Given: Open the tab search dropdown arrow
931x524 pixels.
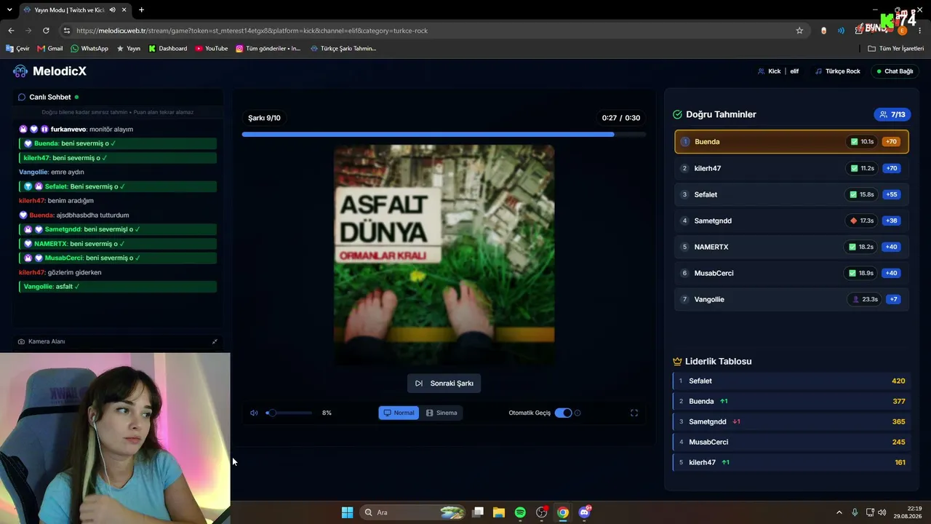Looking at the screenshot, I should [x=9, y=10].
